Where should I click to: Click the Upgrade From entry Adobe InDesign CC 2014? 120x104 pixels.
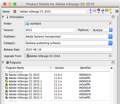click(45, 56)
